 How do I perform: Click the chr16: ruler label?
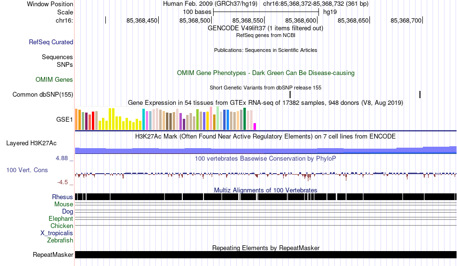click(64, 20)
